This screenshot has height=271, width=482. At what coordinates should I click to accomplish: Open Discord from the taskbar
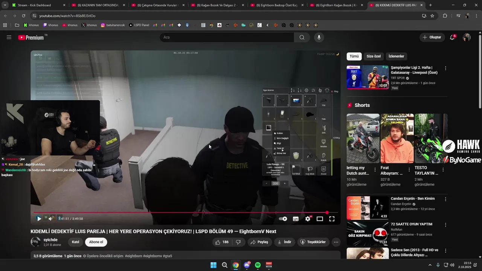(247, 265)
